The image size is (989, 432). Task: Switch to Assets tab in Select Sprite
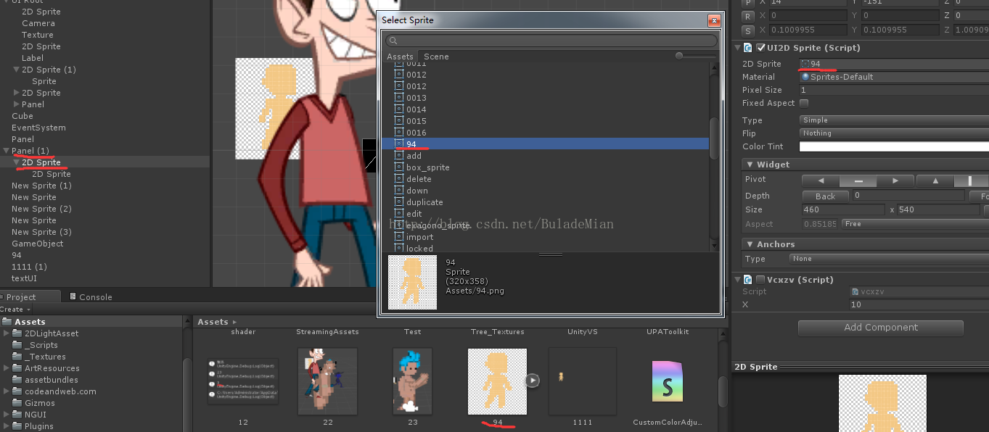[400, 57]
